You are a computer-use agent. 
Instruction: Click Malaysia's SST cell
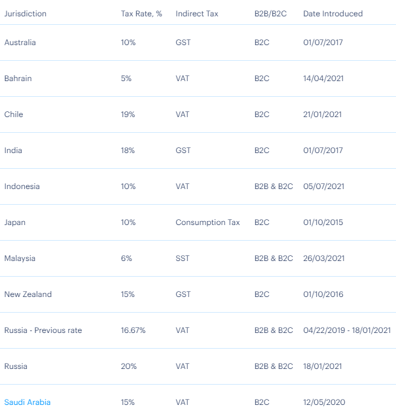click(x=183, y=258)
